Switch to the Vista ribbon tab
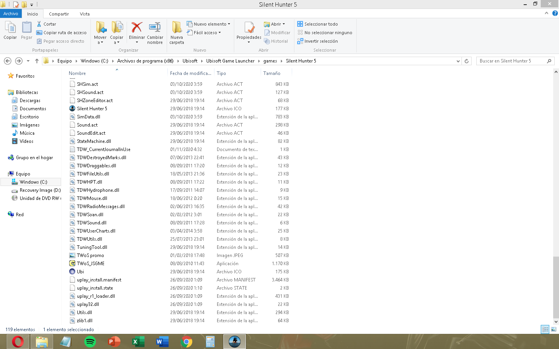 (85, 14)
